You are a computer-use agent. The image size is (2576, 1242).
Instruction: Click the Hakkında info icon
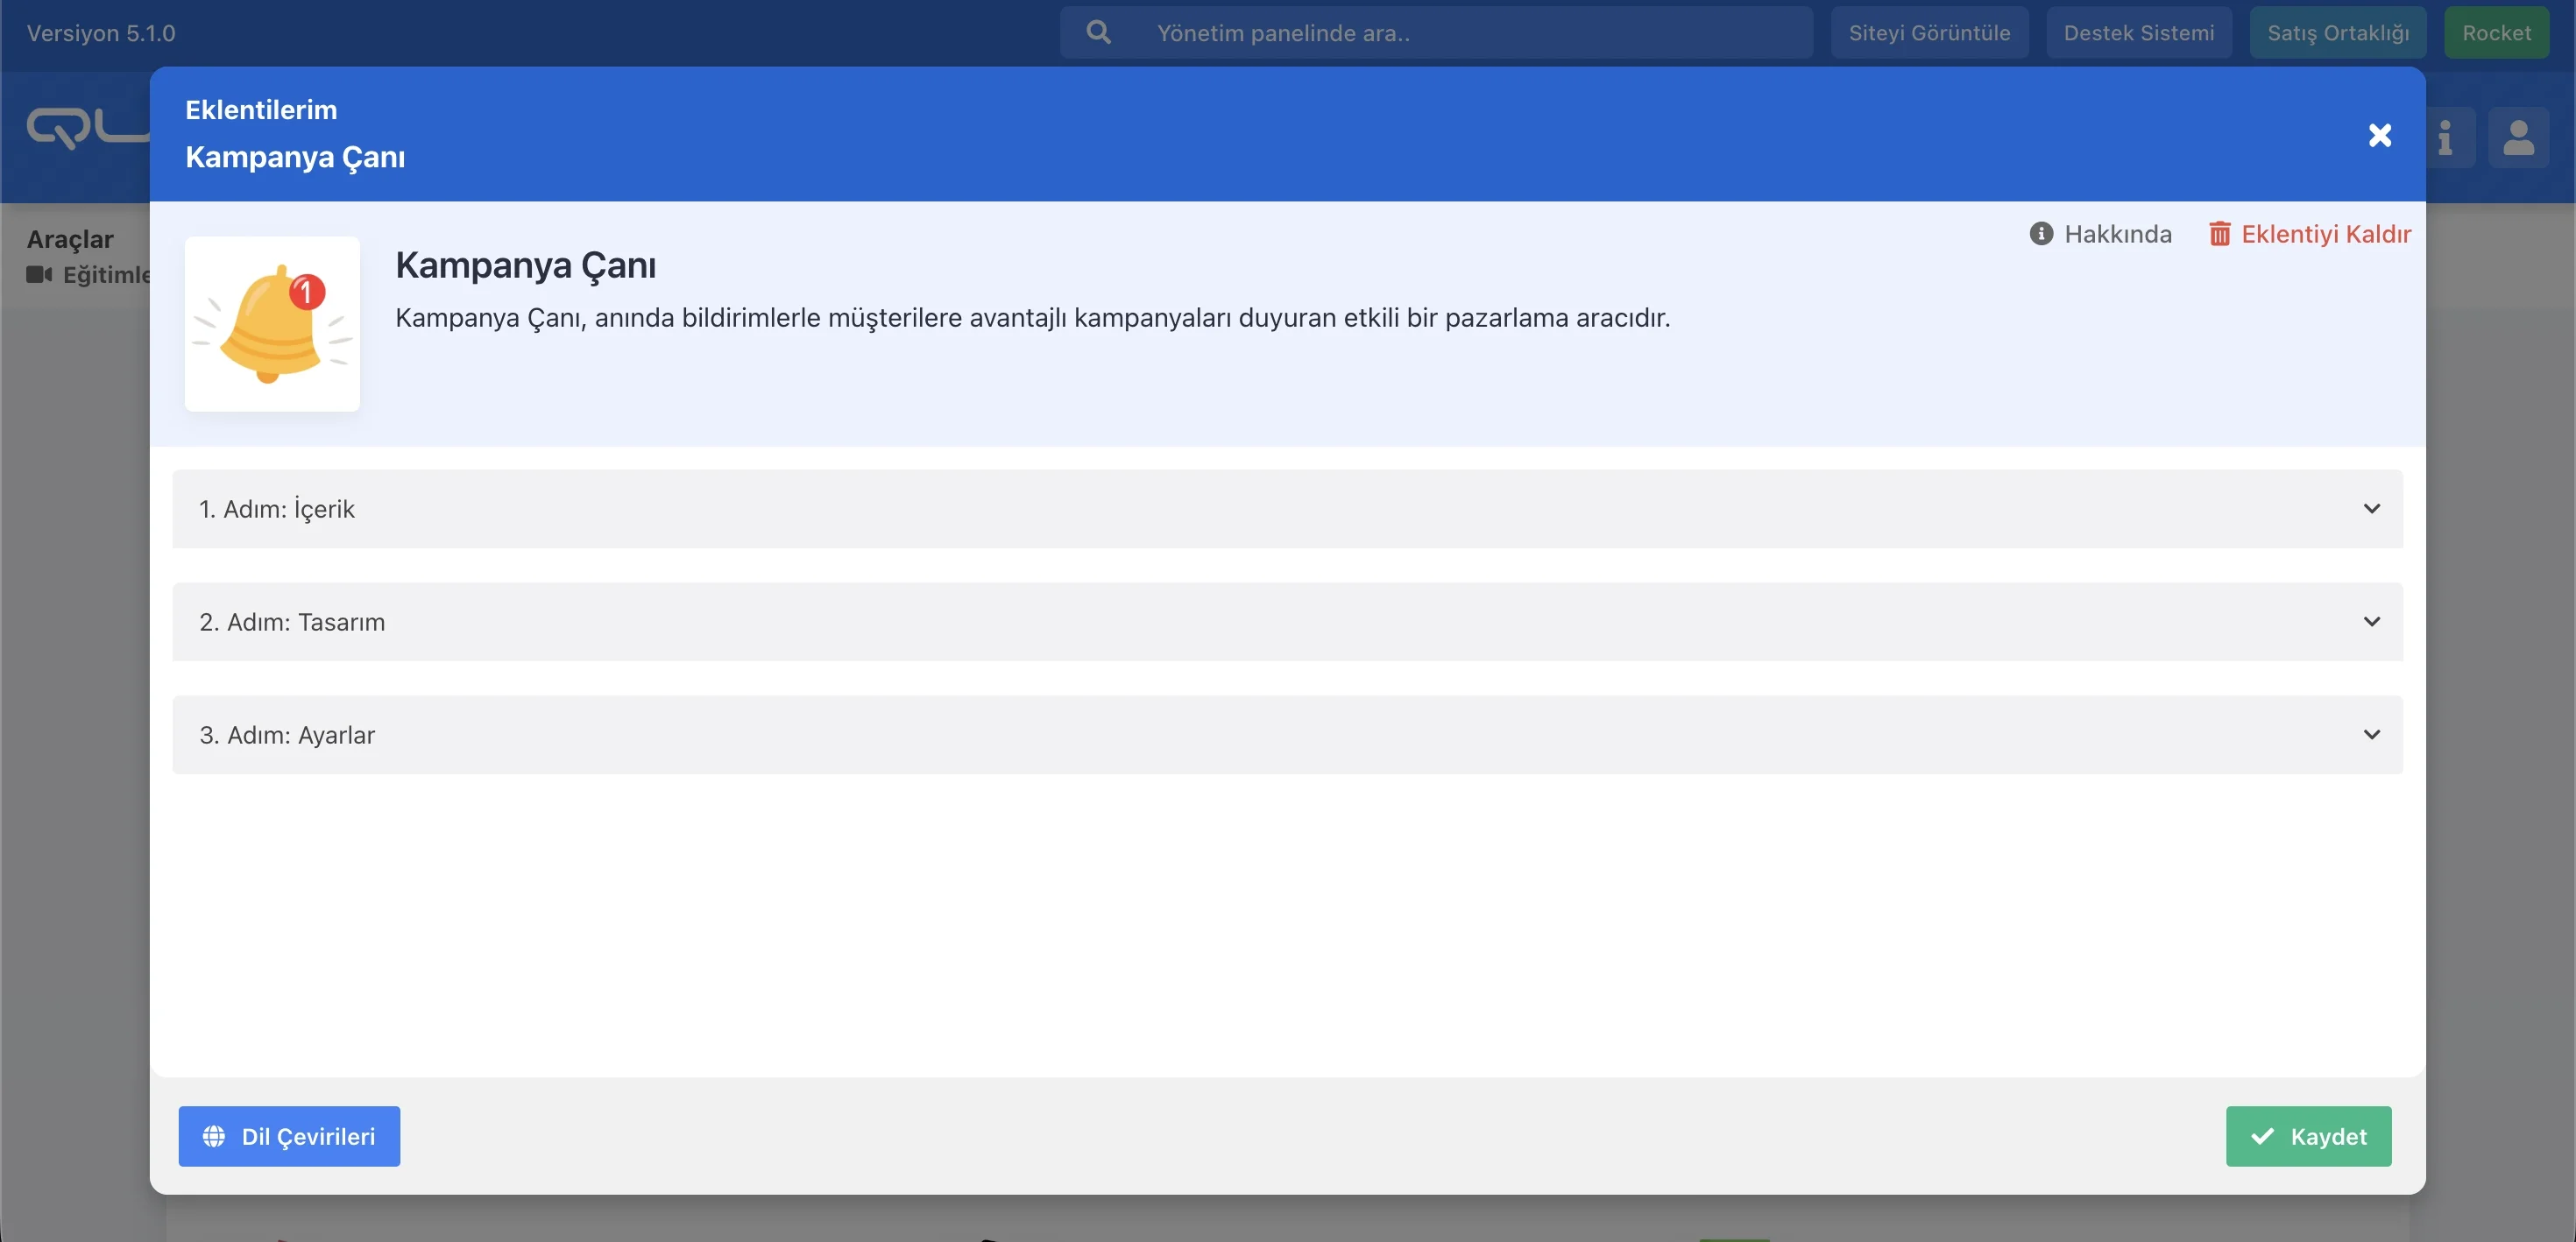pyautogui.click(x=2041, y=234)
